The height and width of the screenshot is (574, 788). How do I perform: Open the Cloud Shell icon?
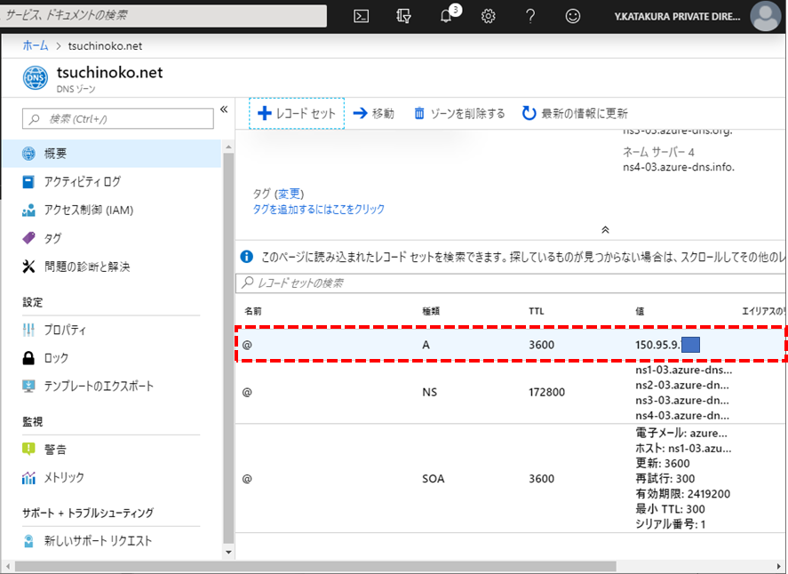tap(361, 17)
